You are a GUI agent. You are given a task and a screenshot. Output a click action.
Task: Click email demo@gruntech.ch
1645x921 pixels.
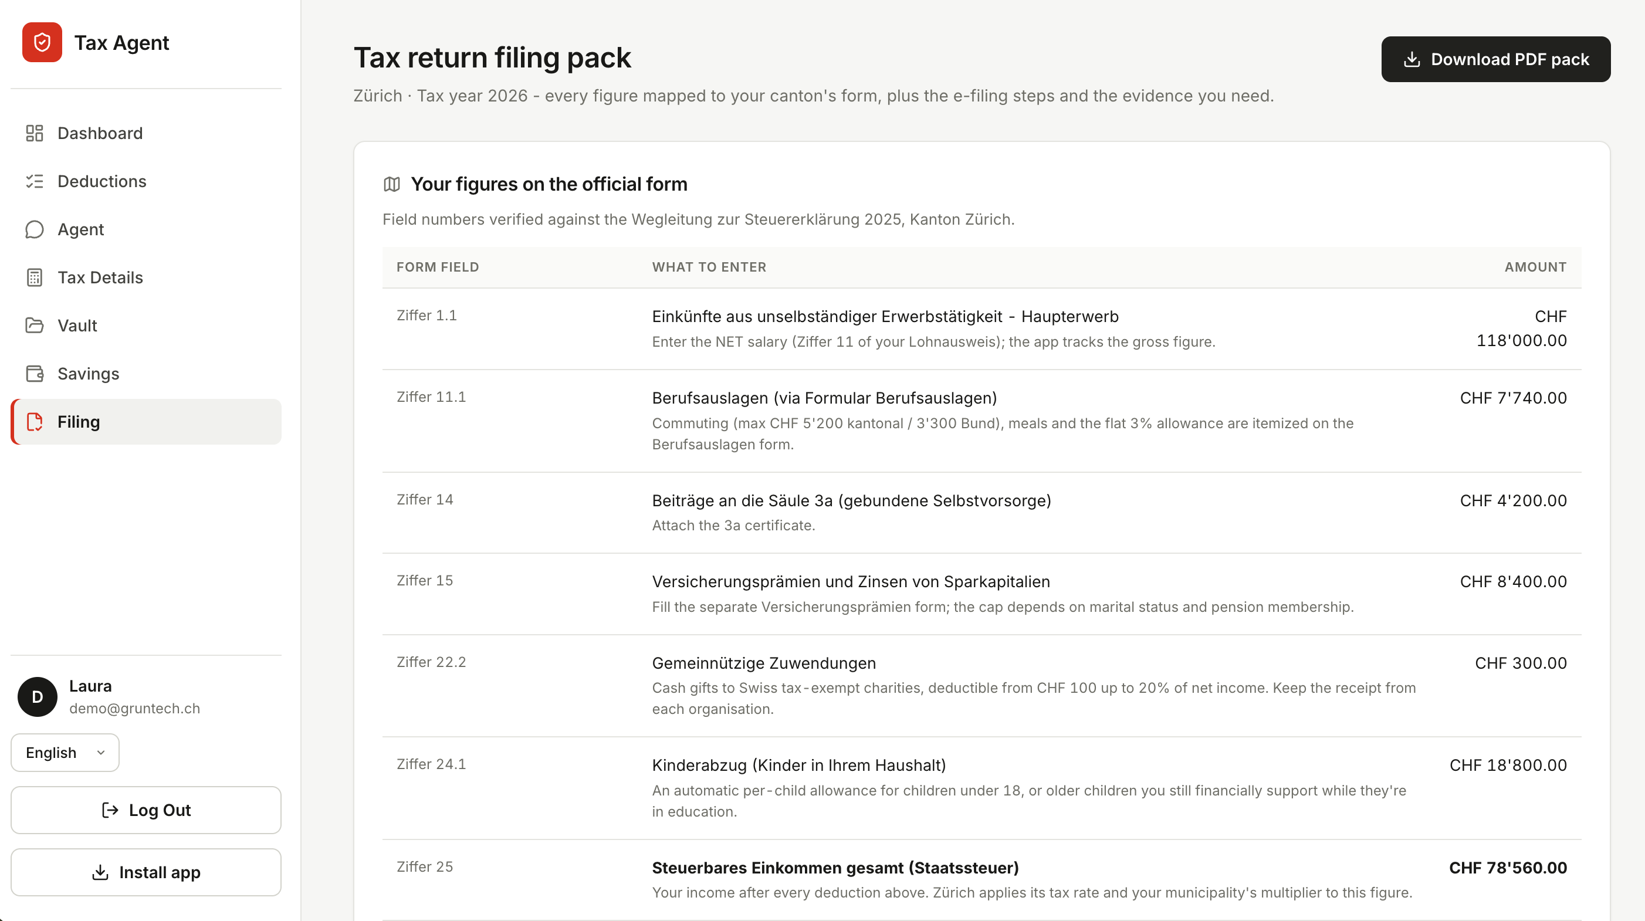(x=135, y=708)
